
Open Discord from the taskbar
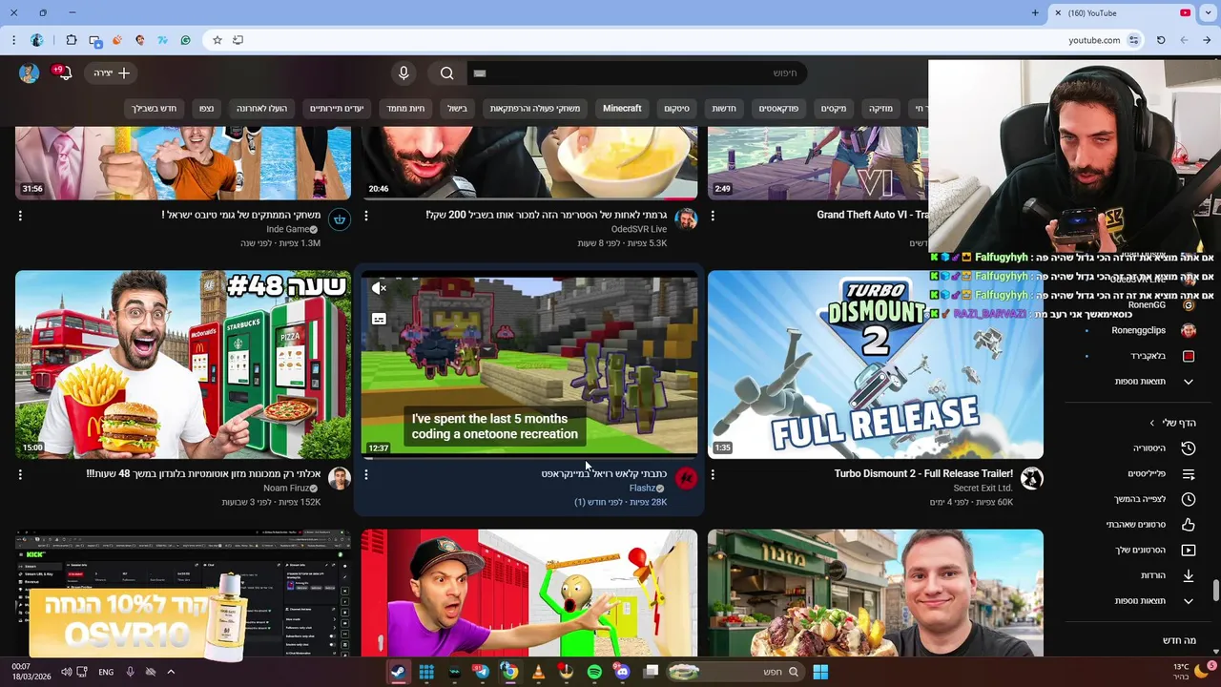pyautogui.click(x=622, y=672)
